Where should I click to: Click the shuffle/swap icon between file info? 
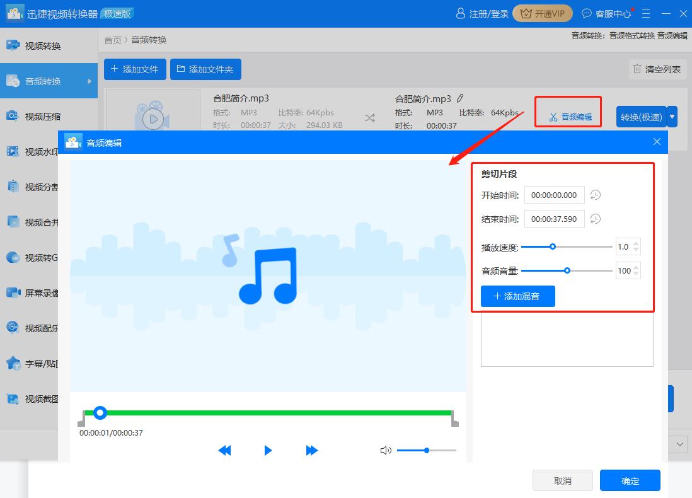(x=370, y=117)
